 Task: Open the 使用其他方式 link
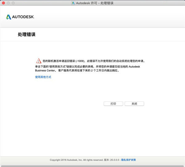pos(43,77)
